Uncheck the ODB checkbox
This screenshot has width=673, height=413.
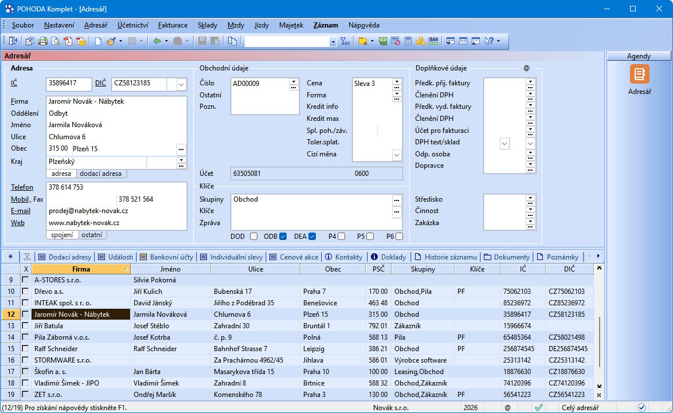283,236
